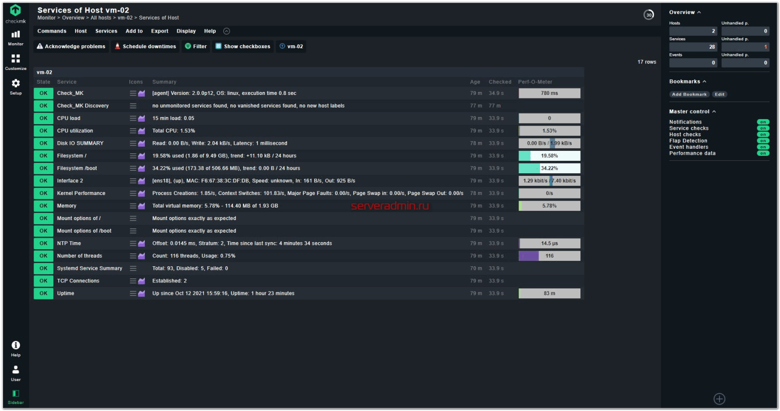The image size is (780, 411).
Task: Click the Number of threads 116 perf-o-meter
Action: [x=549, y=256]
